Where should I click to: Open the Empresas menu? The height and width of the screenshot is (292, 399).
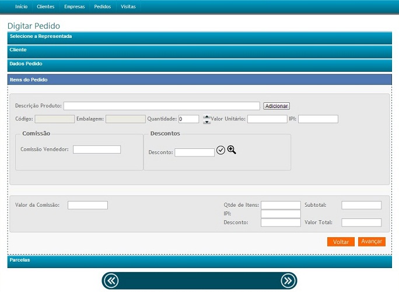[x=74, y=6]
